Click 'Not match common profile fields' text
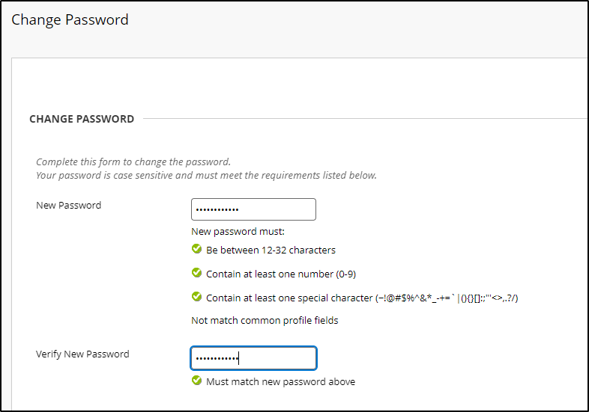The image size is (589, 412). [x=265, y=321]
